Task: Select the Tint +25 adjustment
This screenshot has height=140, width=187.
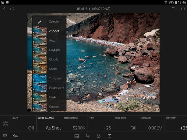Action: (100, 123)
